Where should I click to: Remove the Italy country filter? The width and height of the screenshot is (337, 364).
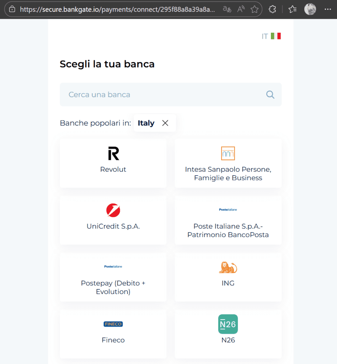165,123
